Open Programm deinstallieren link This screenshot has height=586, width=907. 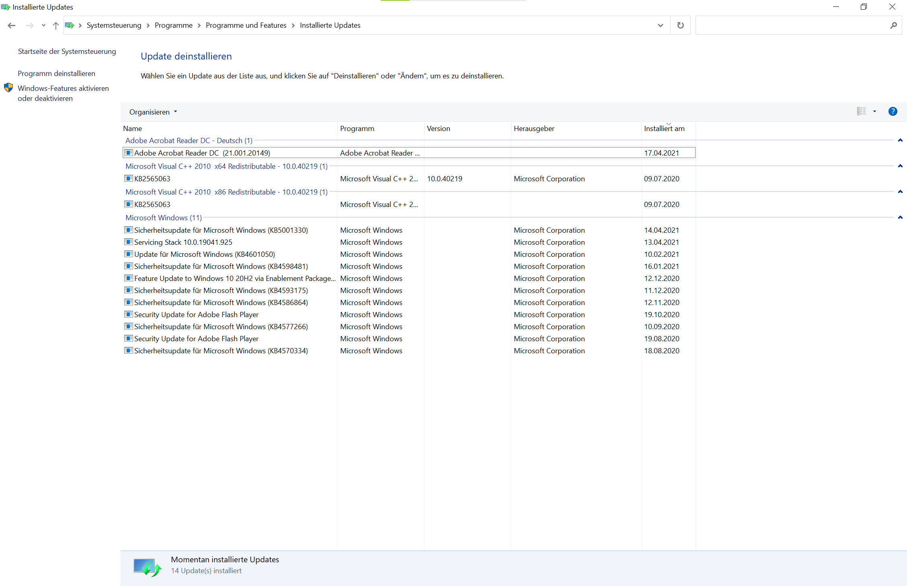click(x=56, y=74)
